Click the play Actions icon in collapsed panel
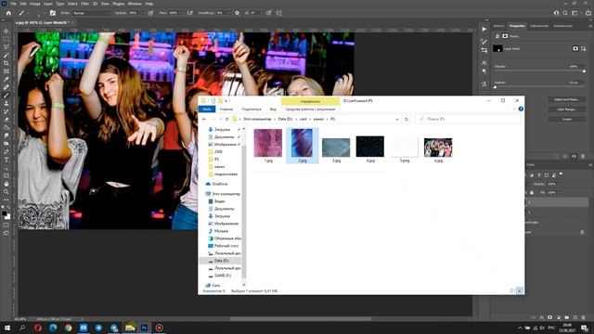Viewport: 594px width, 334px height. click(x=484, y=29)
